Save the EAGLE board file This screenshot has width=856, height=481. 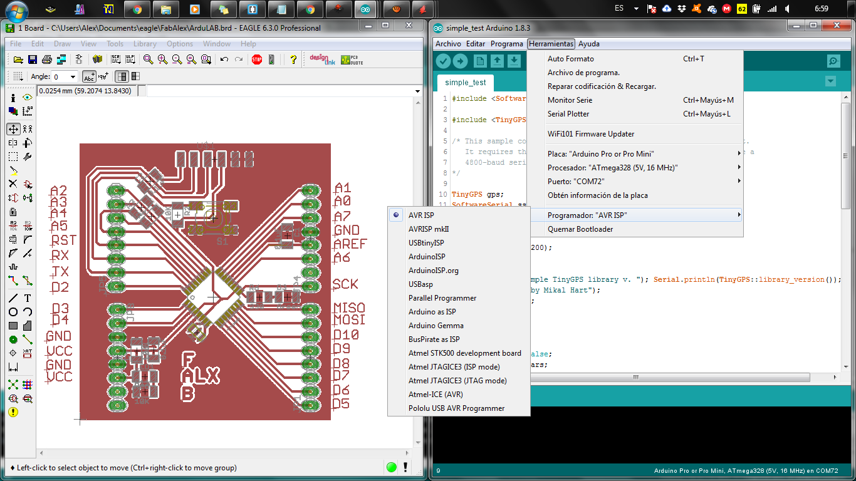[x=33, y=59]
